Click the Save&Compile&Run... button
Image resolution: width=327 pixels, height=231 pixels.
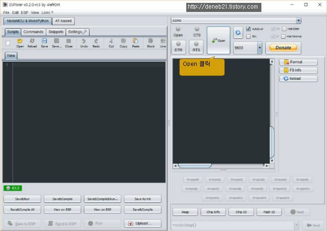(x=102, y=199)
